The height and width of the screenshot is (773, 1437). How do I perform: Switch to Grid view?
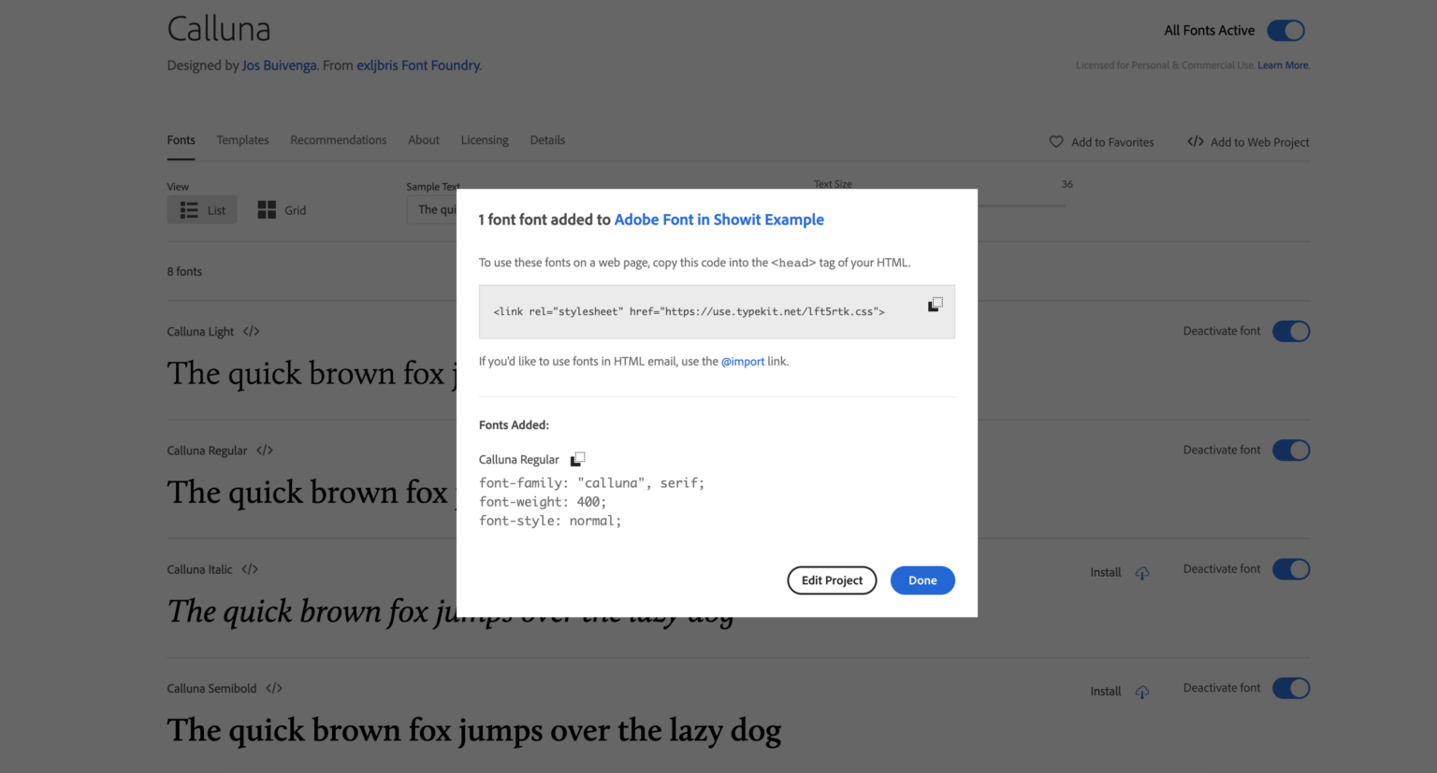tap(282, 209)
